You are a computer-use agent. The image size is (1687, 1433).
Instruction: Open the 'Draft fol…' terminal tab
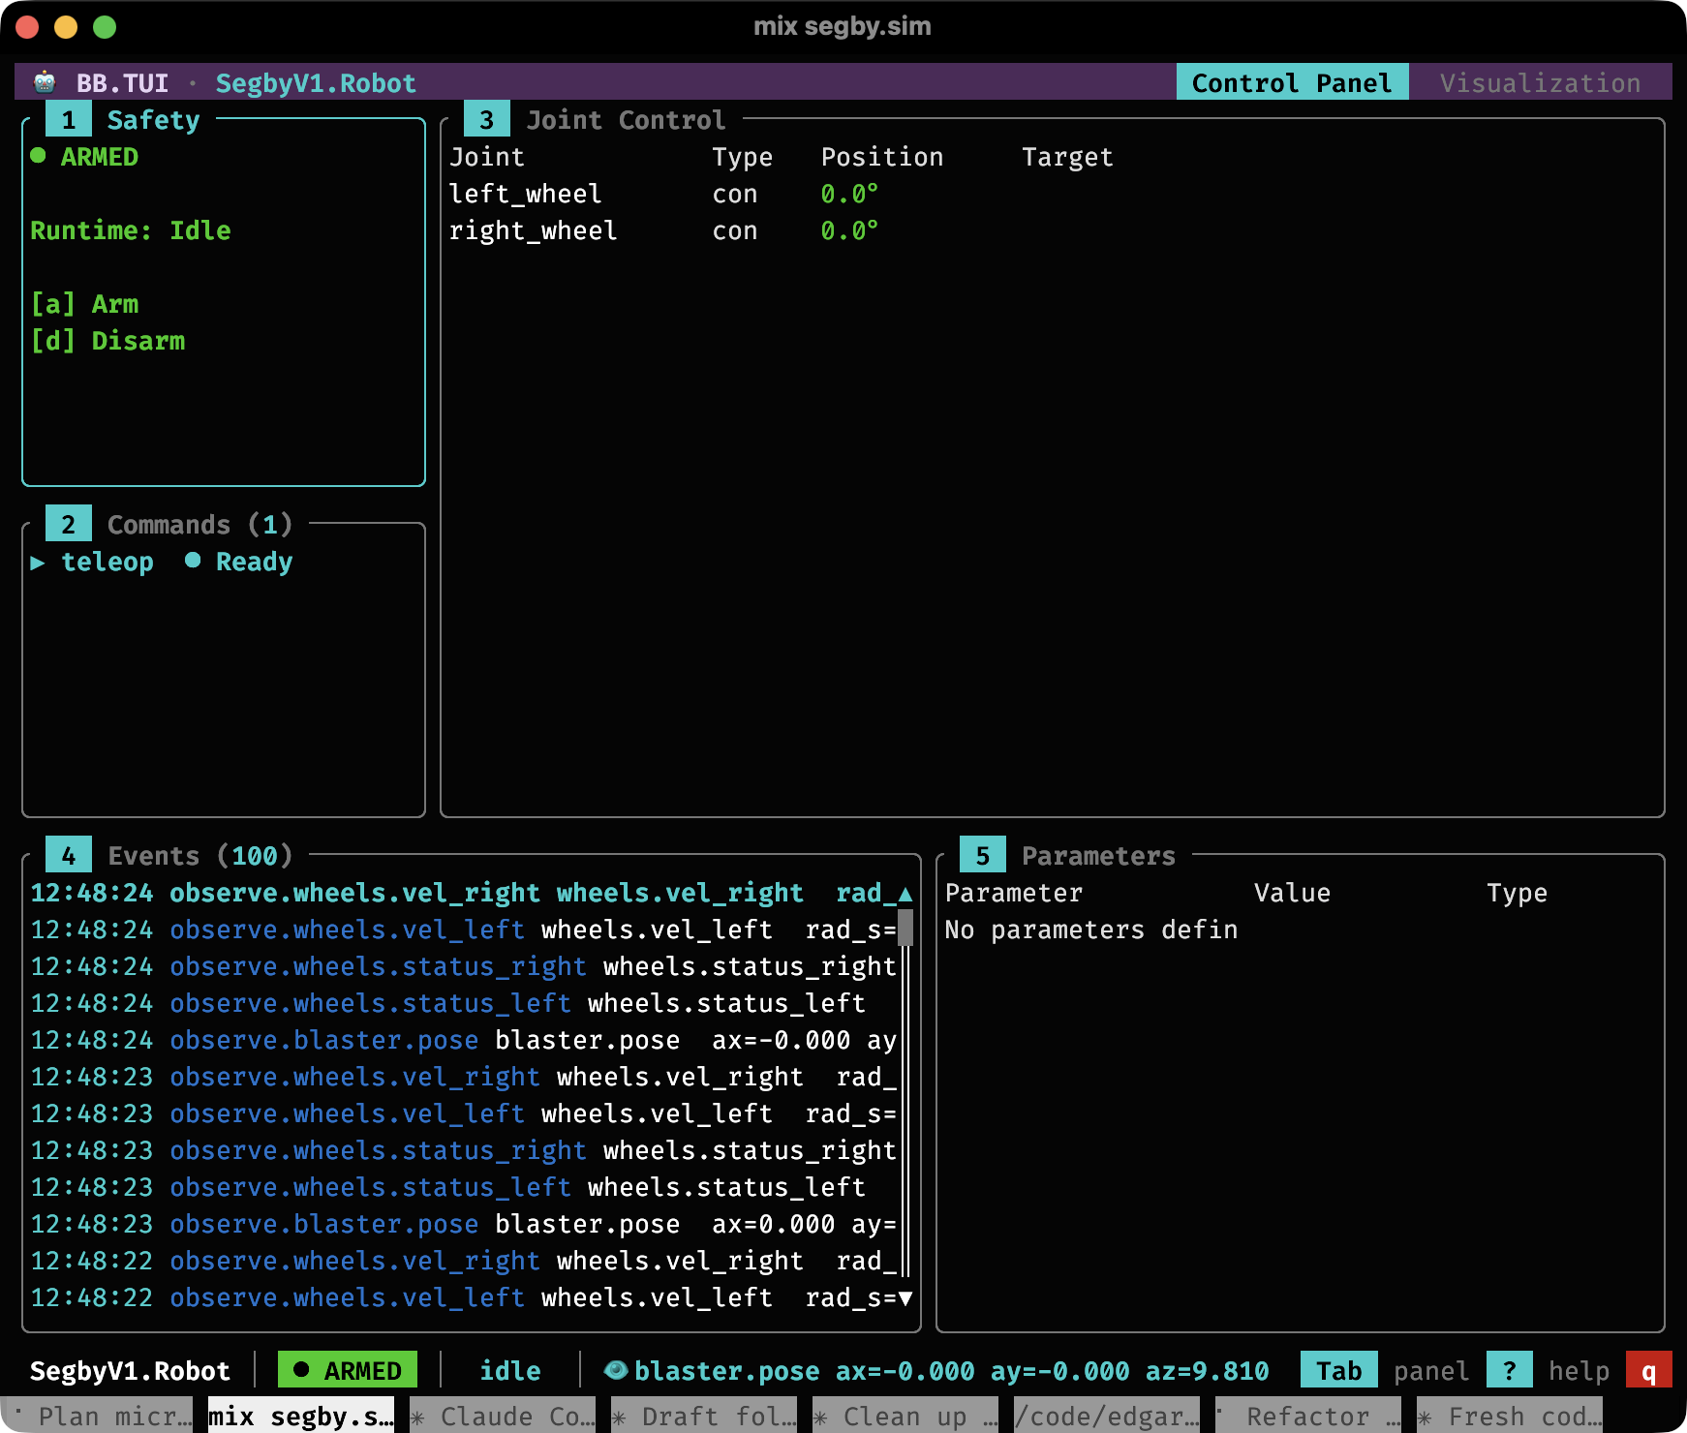pyautogui.click(x=704, y=1416)
